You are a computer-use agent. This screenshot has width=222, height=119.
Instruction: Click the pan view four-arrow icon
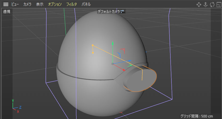point(199,5)
